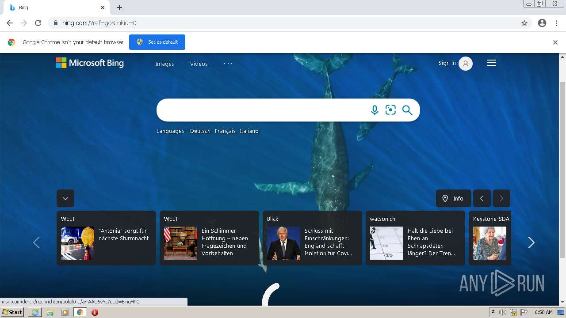The image size is (566, 318).
Task: Click the Start button
Action: (12, 312)
